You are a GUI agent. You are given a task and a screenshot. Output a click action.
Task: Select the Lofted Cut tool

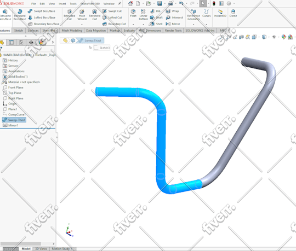click(x=112, y=17)
